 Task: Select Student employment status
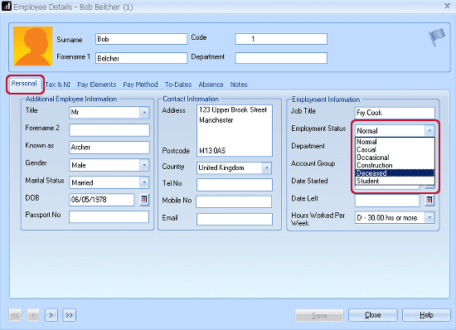click(395, 181)
